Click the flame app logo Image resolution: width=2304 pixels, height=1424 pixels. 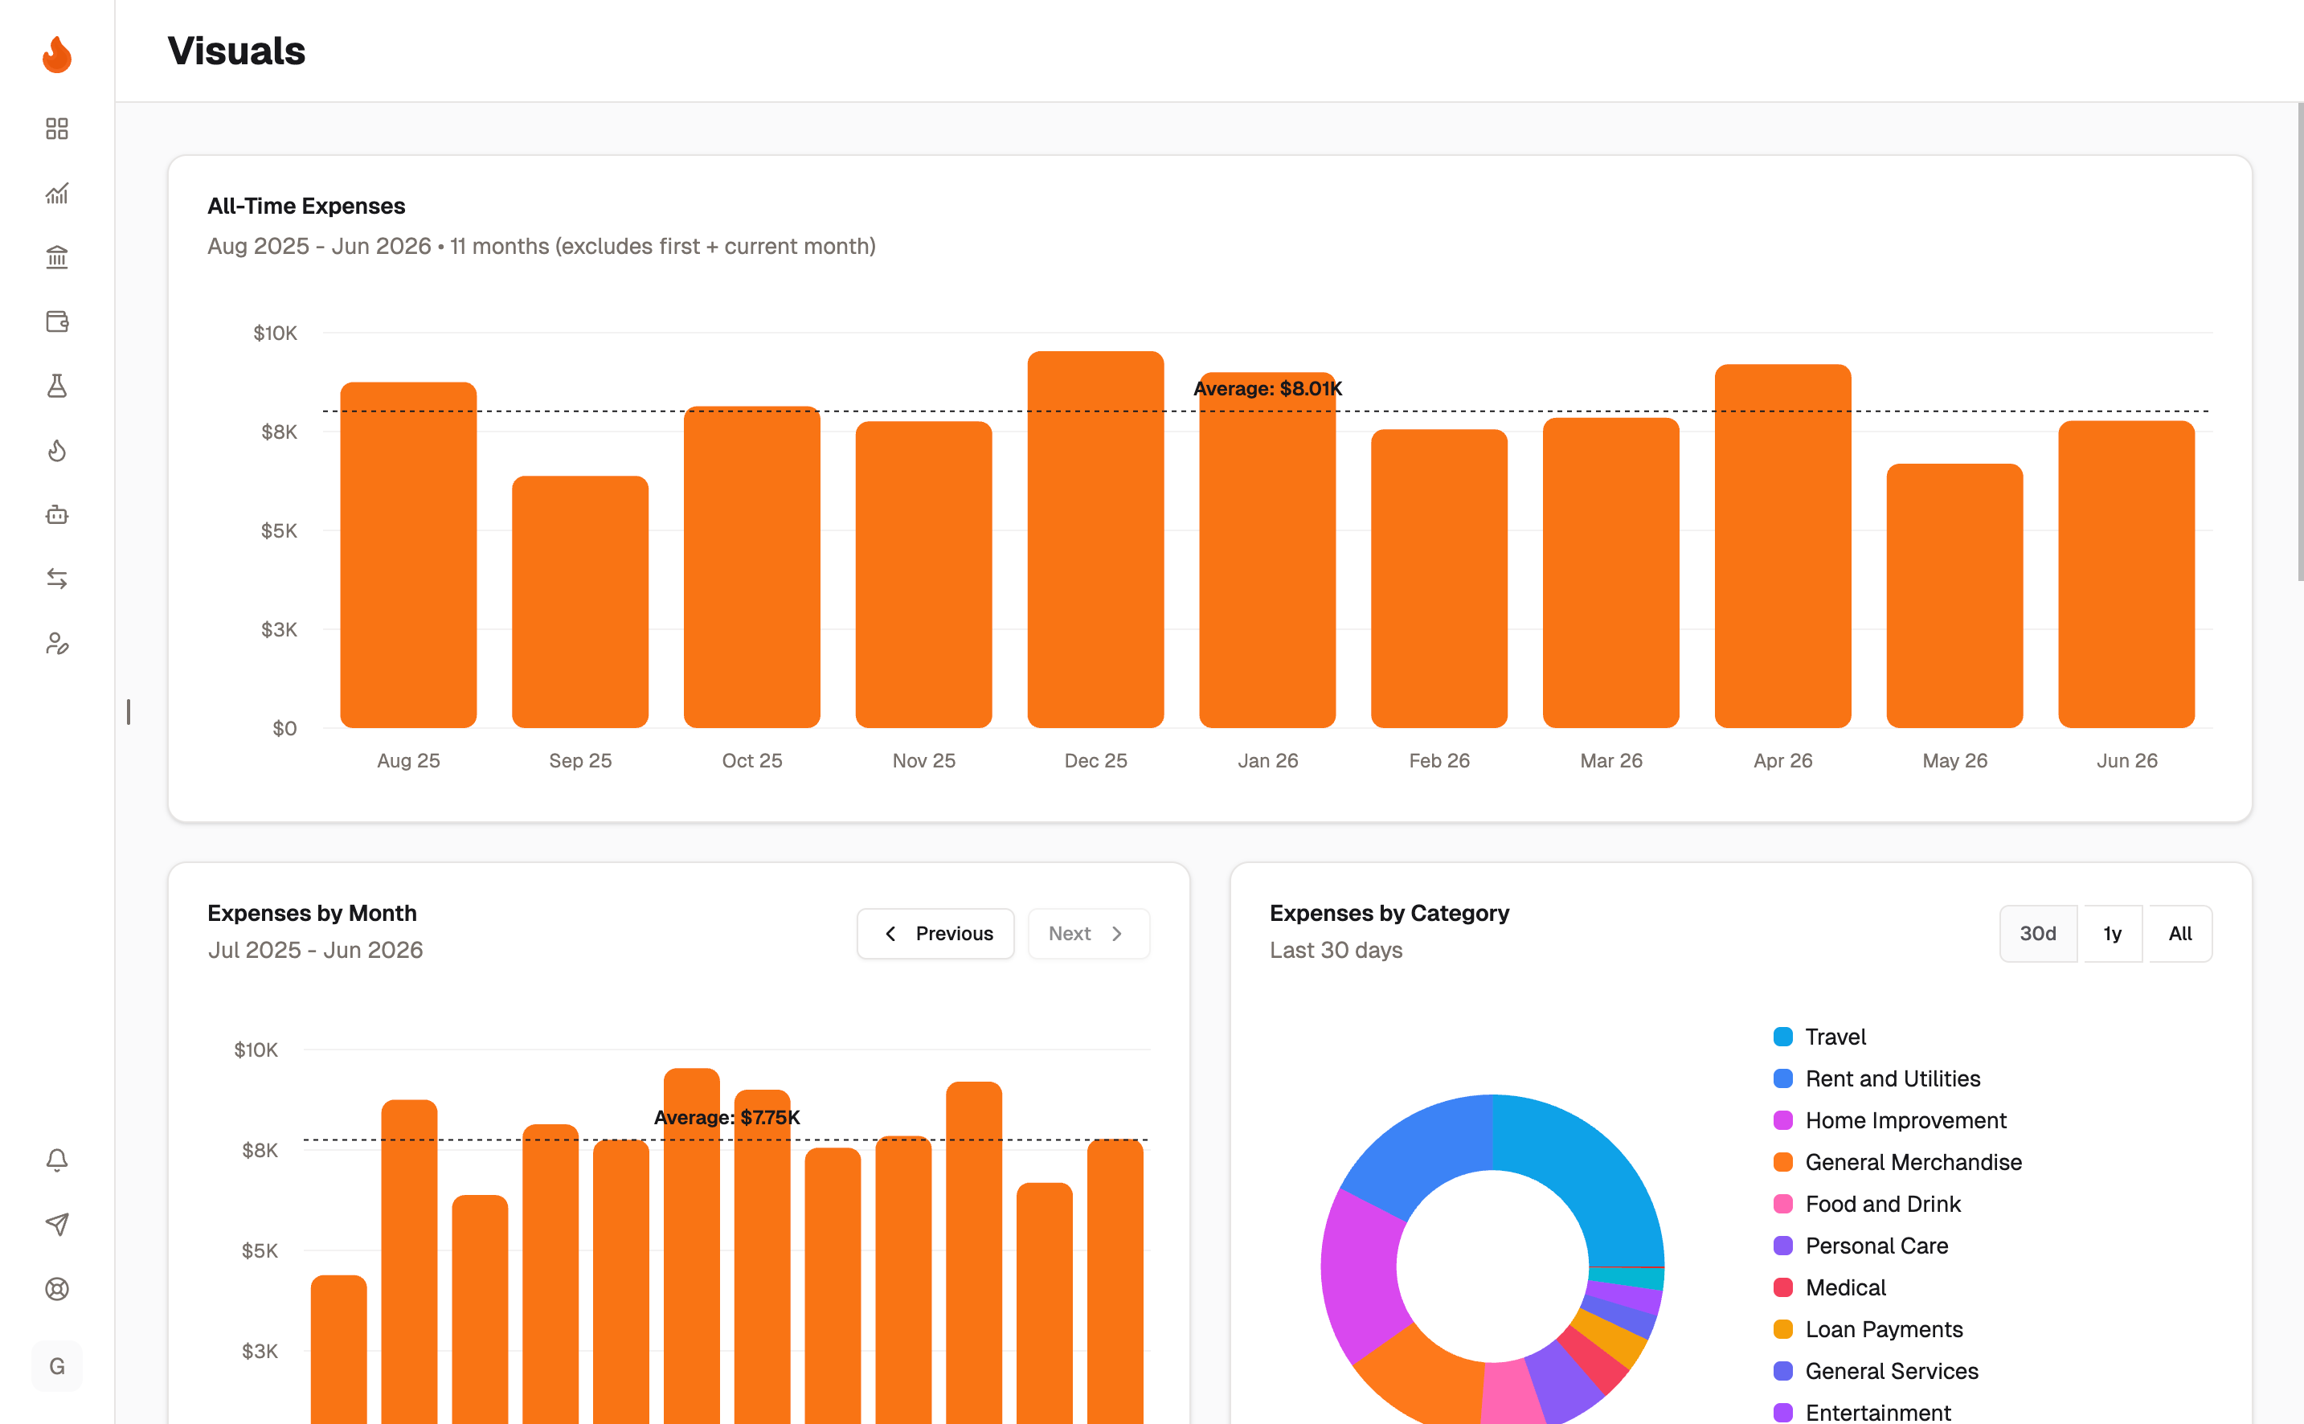pos(57,55)
